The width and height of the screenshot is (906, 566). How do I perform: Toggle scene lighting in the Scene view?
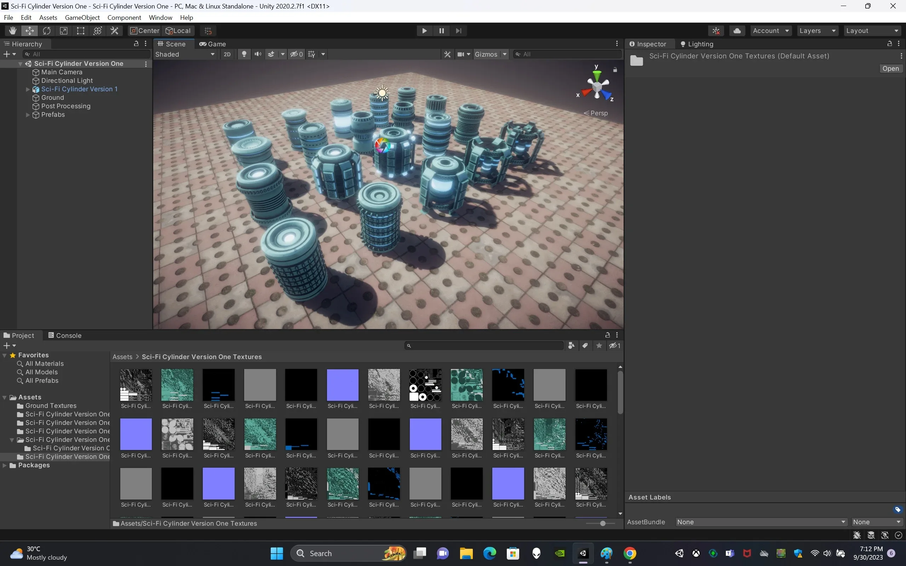(244, 54)
